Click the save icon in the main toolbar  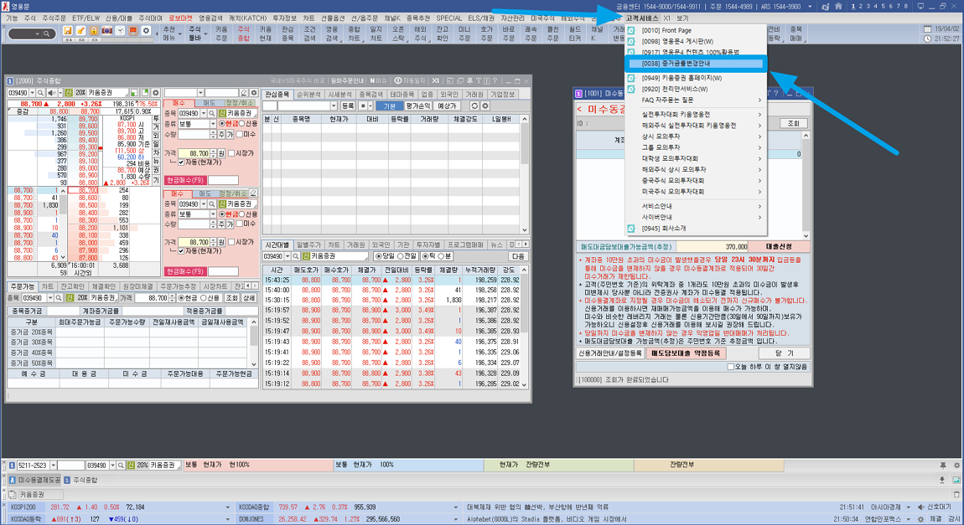pyautogui.click(x=68, y=31)
